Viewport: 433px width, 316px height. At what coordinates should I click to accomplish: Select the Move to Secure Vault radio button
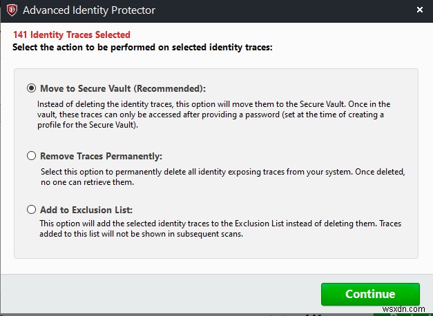tap(30, 88)
